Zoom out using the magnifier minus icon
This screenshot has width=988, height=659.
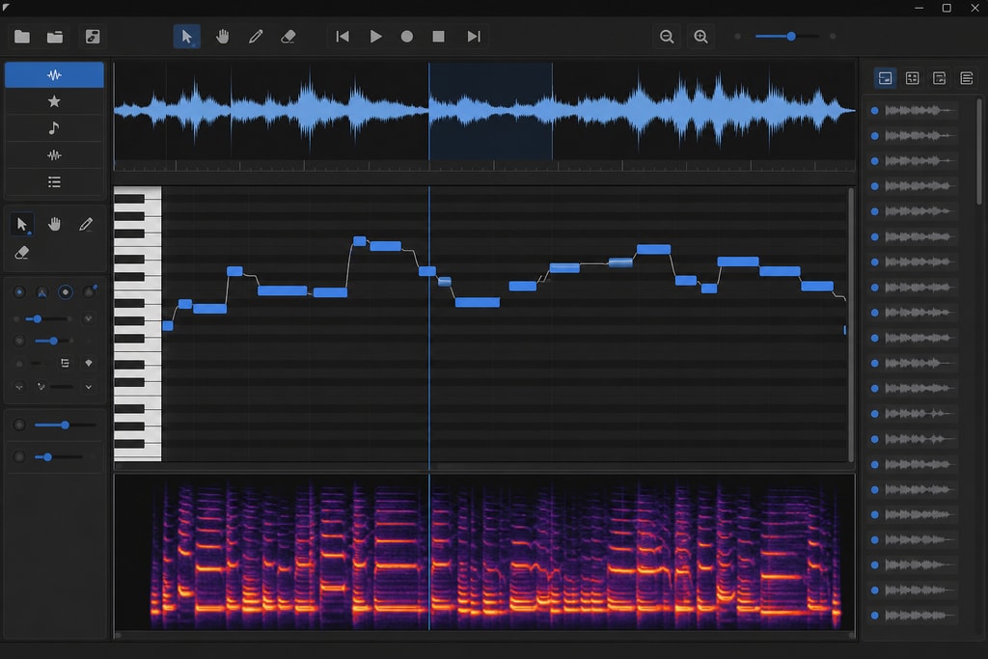667,37
